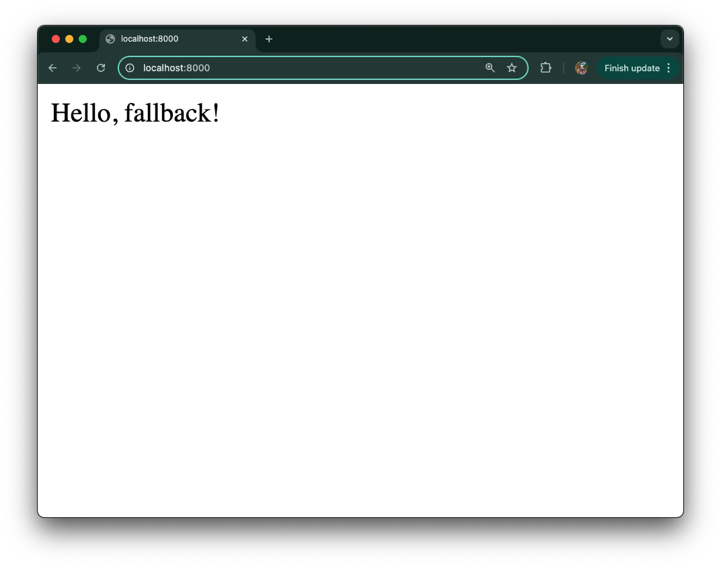Select the localhost:8000 tab
Screen dimensions: 721x567
point(168,39)
